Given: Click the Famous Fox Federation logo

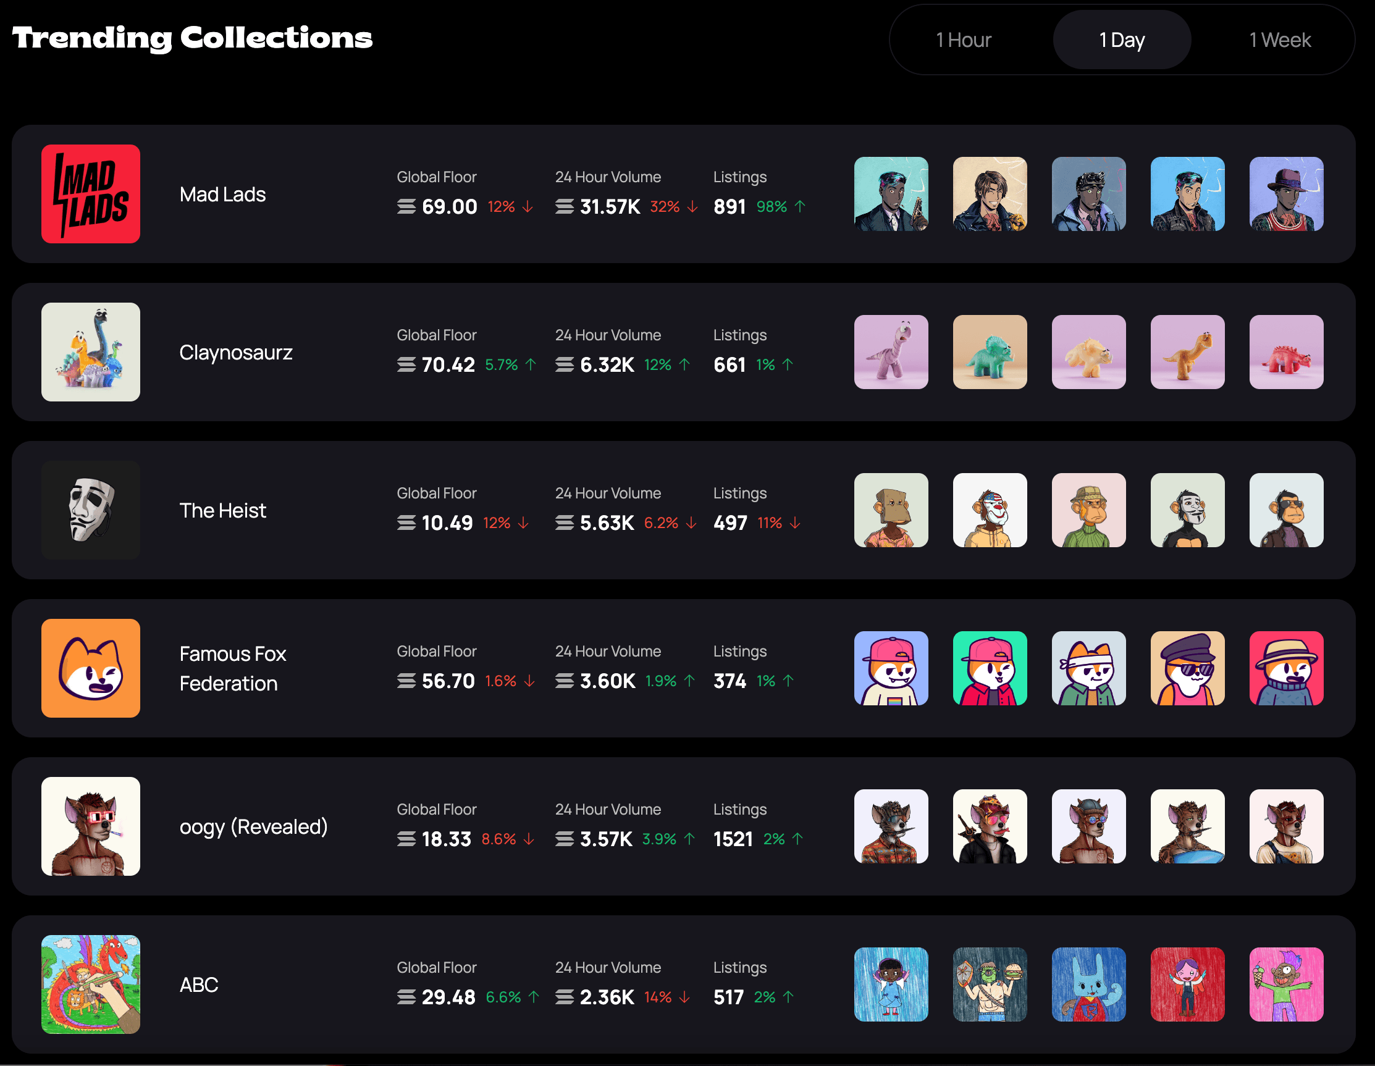Looking at the screenshot, I should point(91,668).
